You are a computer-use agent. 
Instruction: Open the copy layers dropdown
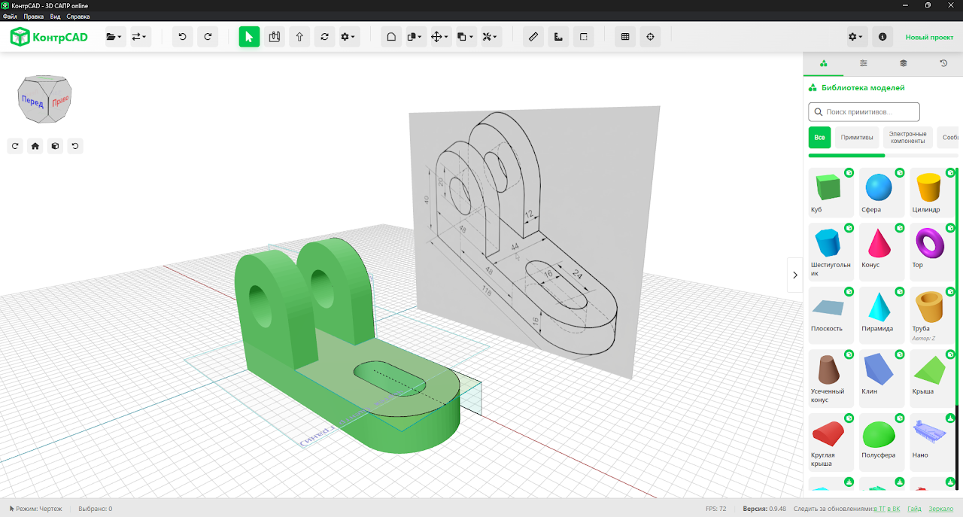pos(466,37)
